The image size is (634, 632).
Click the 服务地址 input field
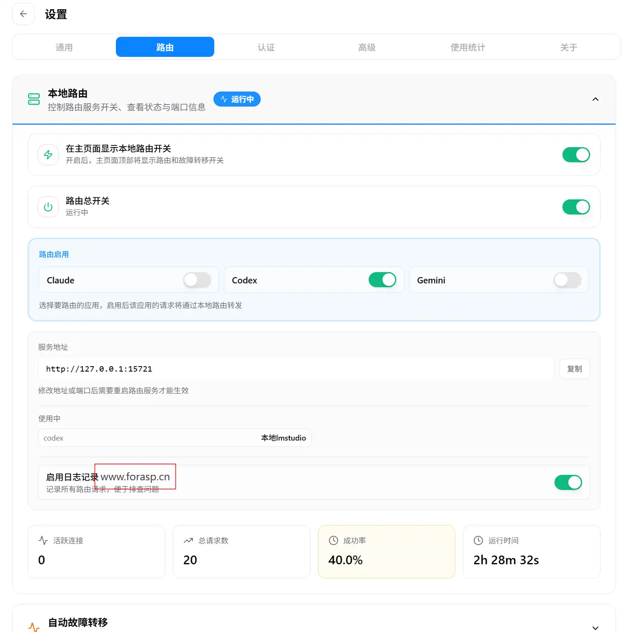pyautogui.click(x=296, y=369)
